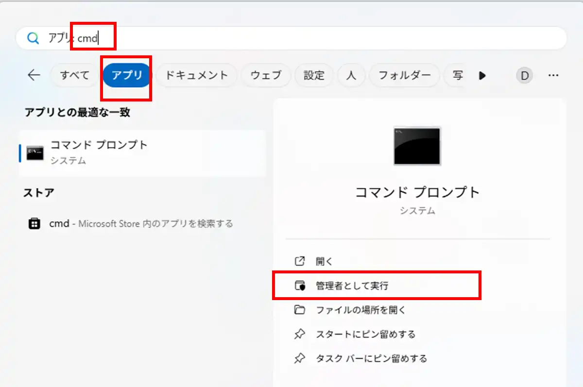The width and height of the screenshot is (583, 387).
Task: Click the pin icon for タスク バーにピン留めする
Action: click(300, 359)
